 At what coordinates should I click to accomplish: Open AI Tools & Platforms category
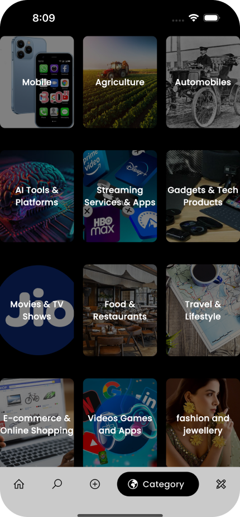click(37, 196)
